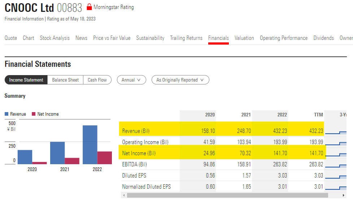Open the Trailing Returns tab
Screen dimensions: 353x203
[186, 38]
